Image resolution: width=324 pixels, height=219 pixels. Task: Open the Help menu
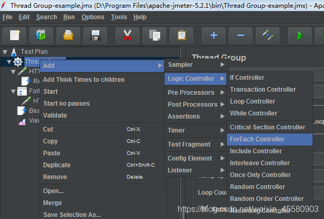tap(140, 17)
